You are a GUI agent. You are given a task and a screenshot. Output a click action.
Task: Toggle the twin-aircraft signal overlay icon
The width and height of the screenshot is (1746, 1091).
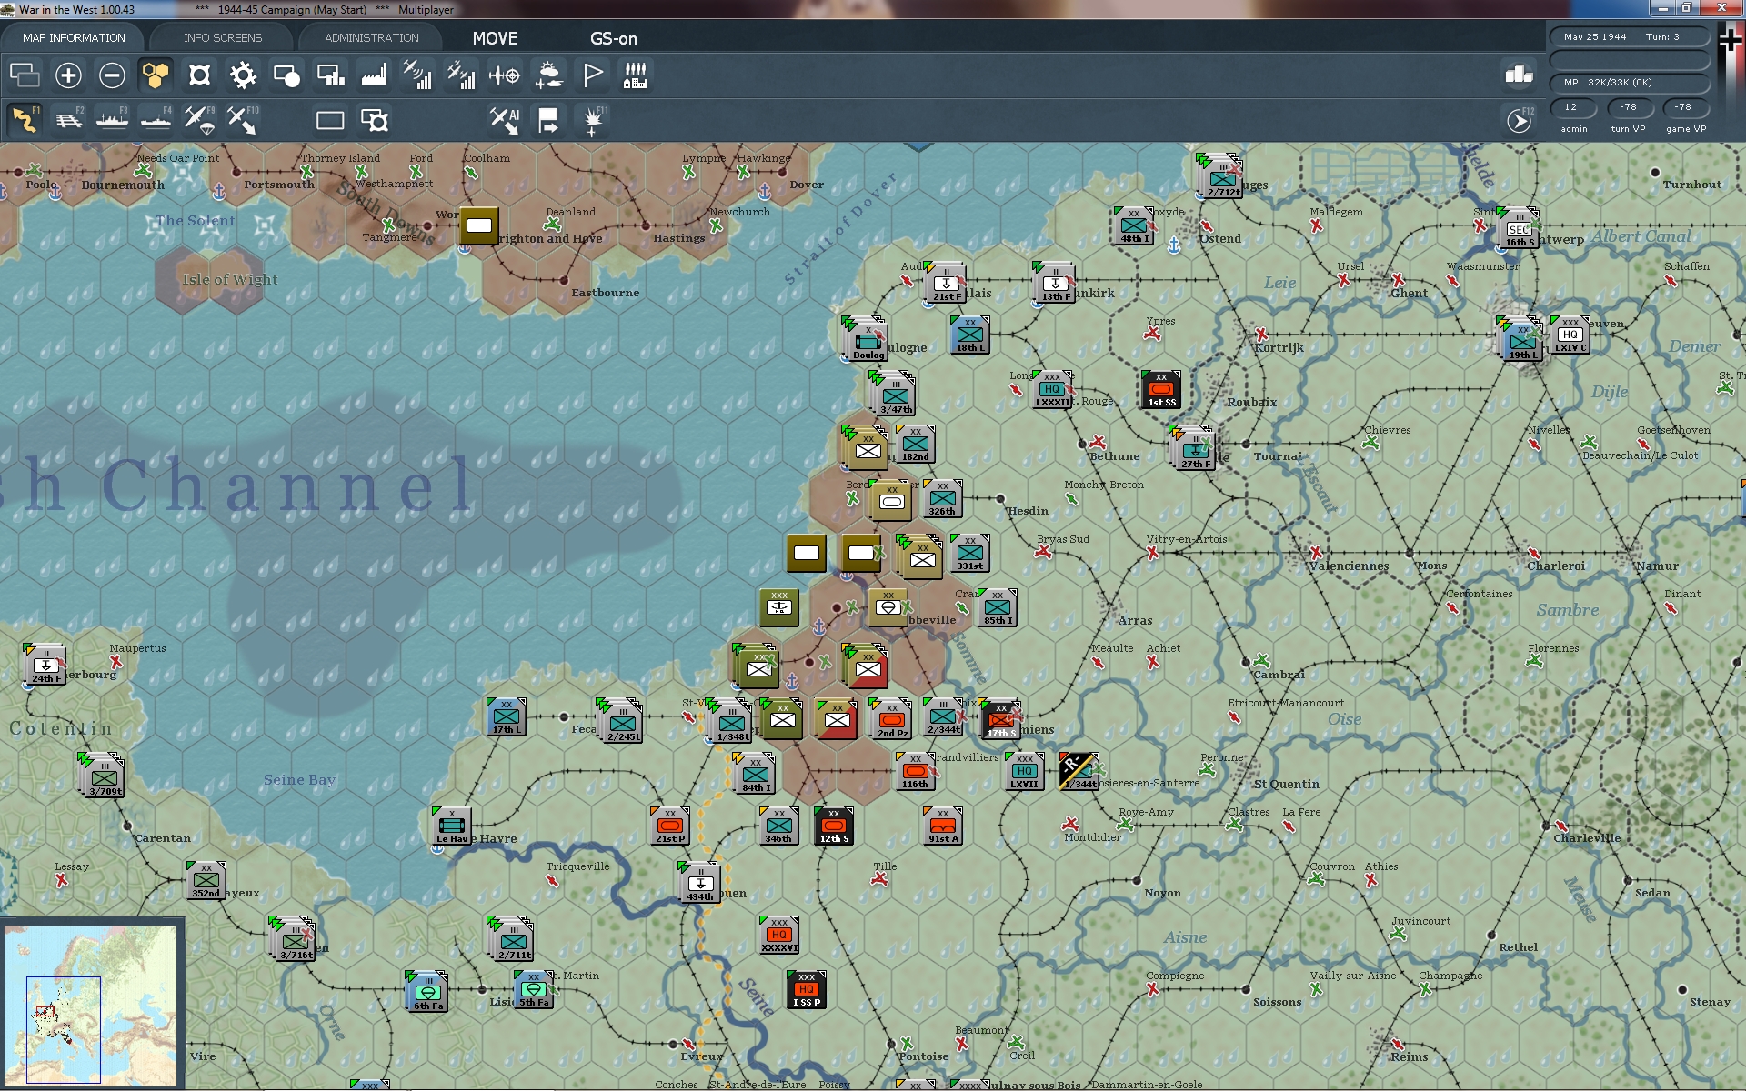click(x=461, y=75)
